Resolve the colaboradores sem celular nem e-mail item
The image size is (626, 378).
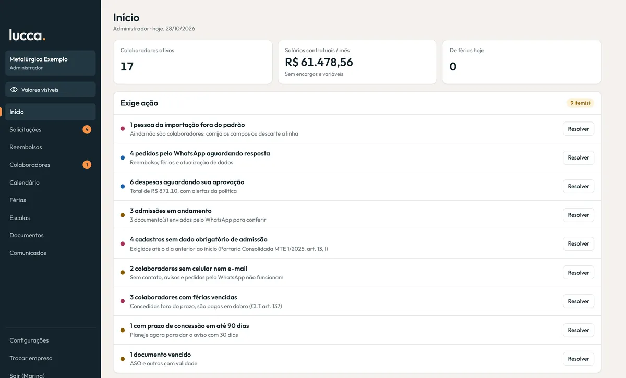click(579, 273)
